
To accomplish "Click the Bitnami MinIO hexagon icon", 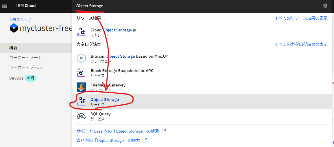I will 81,58.
